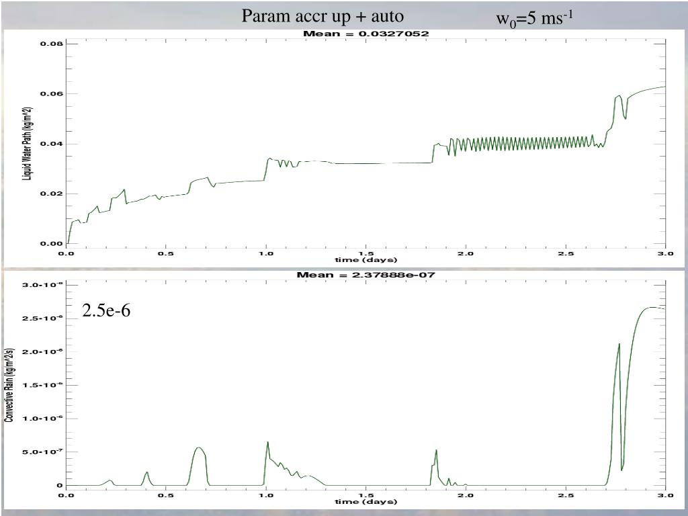688x516 pixels.
Task: Click the '0.04' tick label on top plot
Action: [52, 144]
